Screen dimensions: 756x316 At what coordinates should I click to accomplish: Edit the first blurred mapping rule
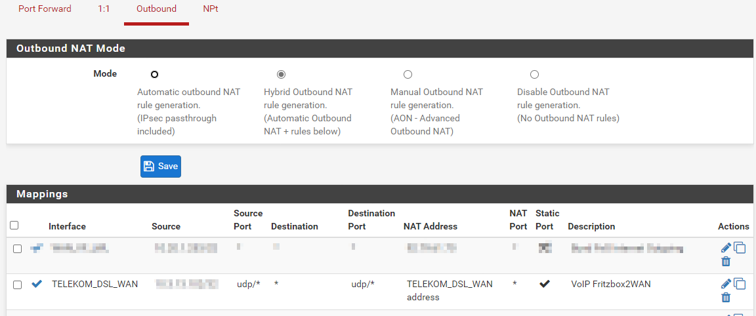[725, 248]
